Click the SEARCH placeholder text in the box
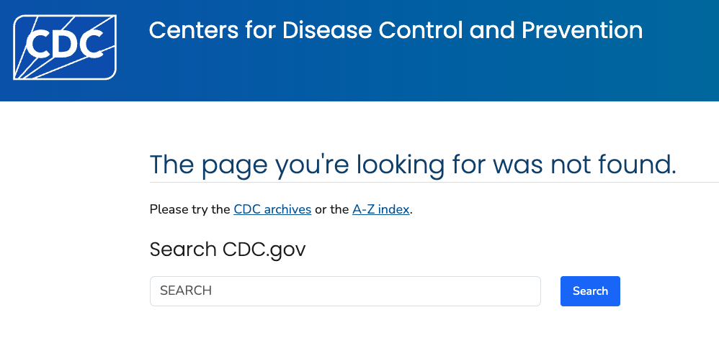The image size is (719, 343). tap(186, 291)
